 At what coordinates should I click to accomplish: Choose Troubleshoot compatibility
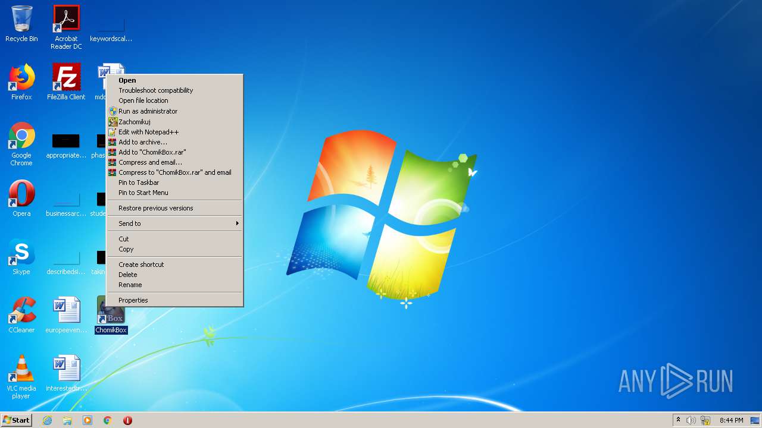[174, 90]
